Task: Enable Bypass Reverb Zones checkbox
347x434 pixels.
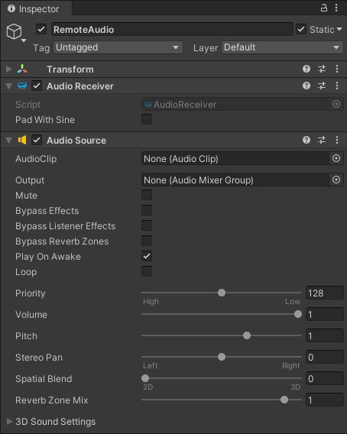Action: [x=147, y=241]
